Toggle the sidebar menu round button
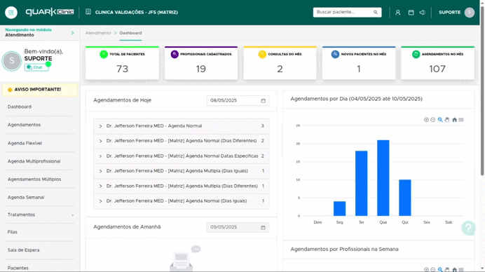Screen dimensions: 485x272 coord(11,13)
